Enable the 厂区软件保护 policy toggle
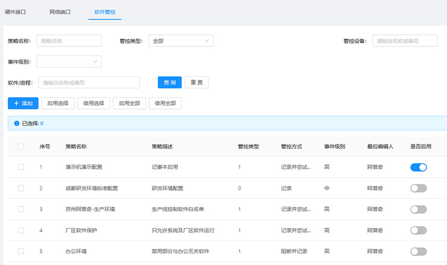447x265 pixels. click(419, 230)
